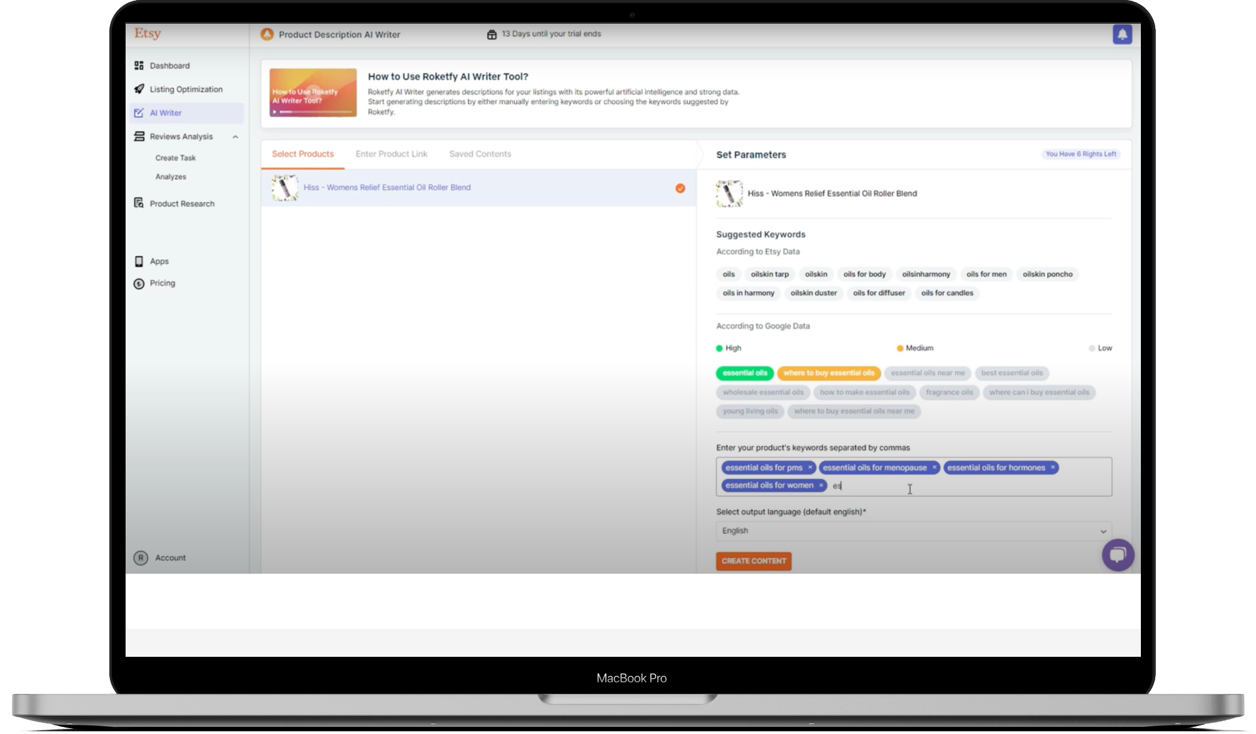Open the chat support bubble

tap(1118, 555)
